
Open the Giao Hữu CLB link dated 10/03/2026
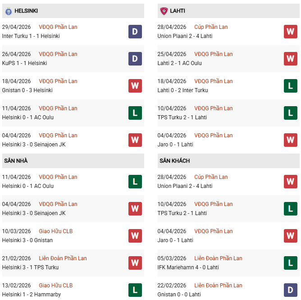coord(56,231)
